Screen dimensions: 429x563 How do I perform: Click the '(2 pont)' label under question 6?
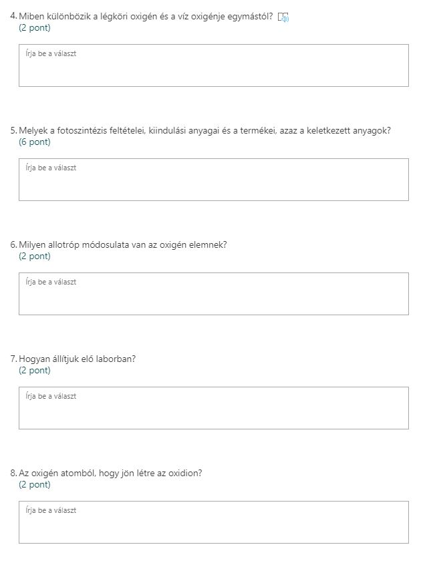click(35, 256)
